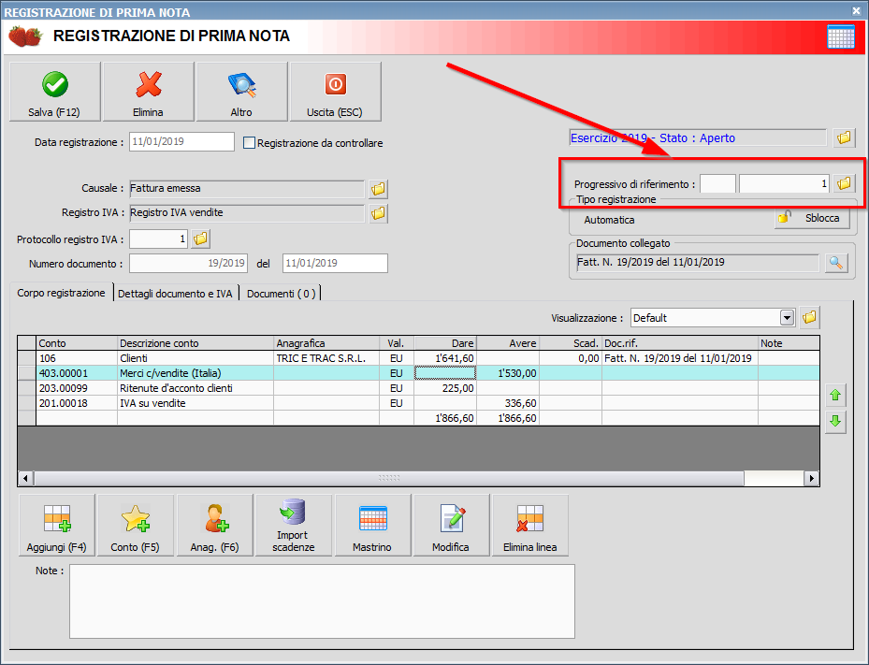Click Dare cell value 225,00
The width and height of the screenshot is (869, 665).
click(x=445, y=388)
